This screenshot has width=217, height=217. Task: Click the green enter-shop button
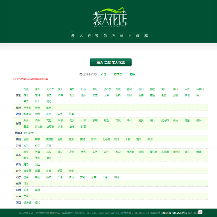point(111,62)
